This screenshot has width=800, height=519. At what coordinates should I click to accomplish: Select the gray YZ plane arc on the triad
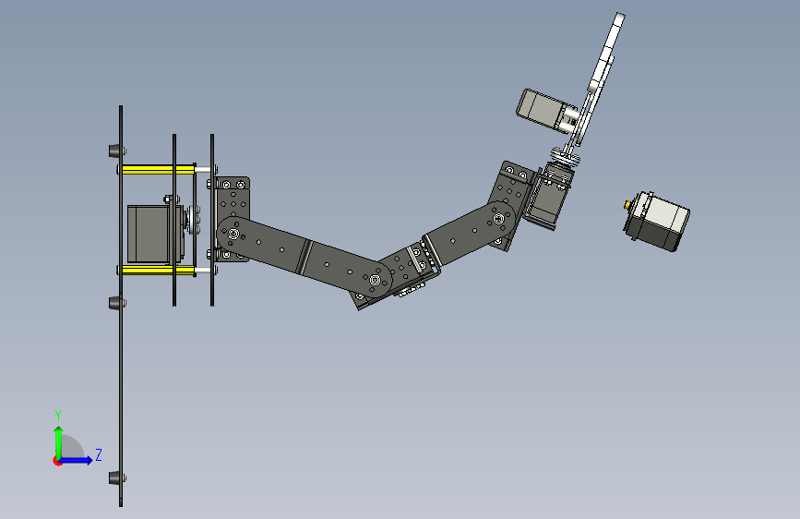73,447
